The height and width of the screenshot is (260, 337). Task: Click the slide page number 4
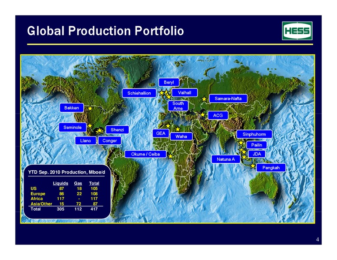pos(317,240)
